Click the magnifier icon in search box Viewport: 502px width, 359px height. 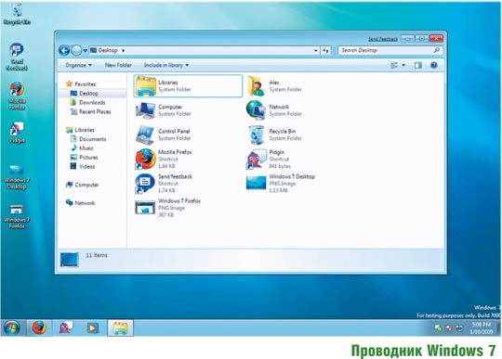click(x=436, y=50)
